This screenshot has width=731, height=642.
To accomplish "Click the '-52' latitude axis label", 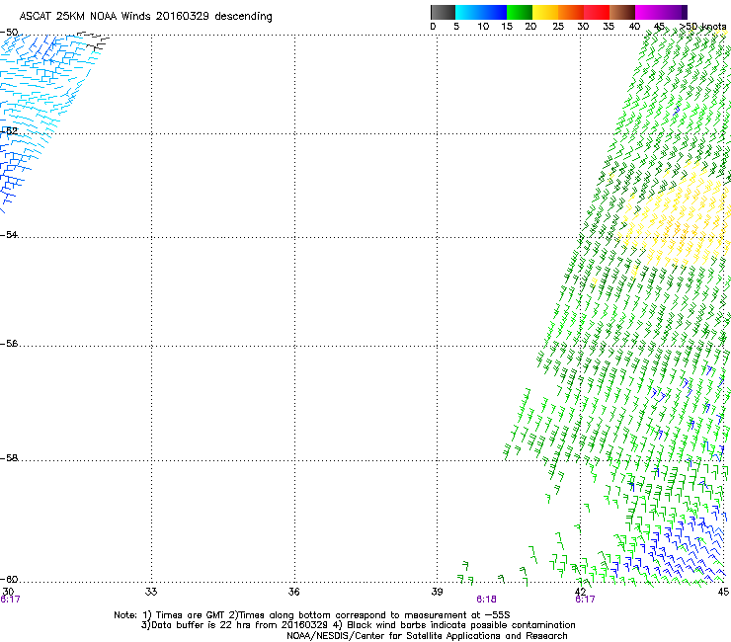I will click(x=9, y=131).
